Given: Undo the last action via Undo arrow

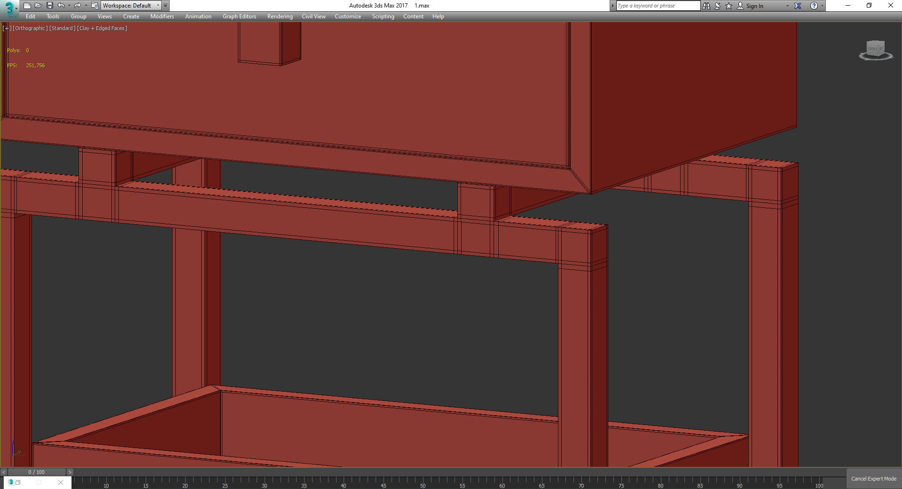Looking at the screenshot, I should pyautogui.click(x=61, y=6).
